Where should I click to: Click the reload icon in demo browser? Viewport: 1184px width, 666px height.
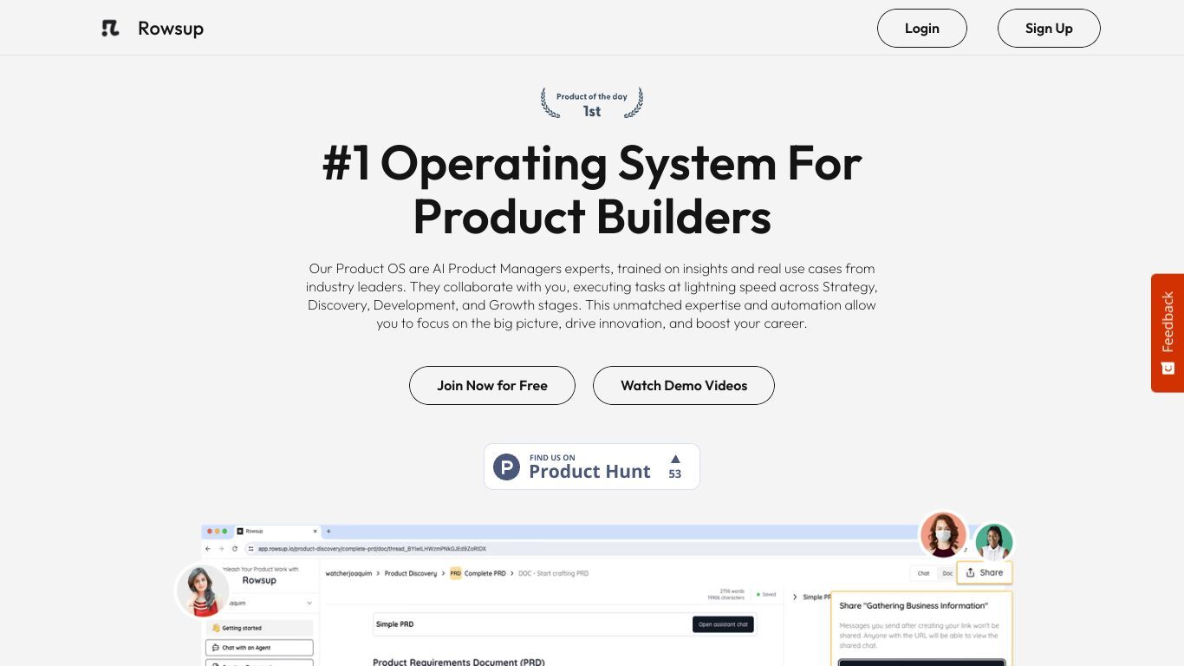point(235,549)
